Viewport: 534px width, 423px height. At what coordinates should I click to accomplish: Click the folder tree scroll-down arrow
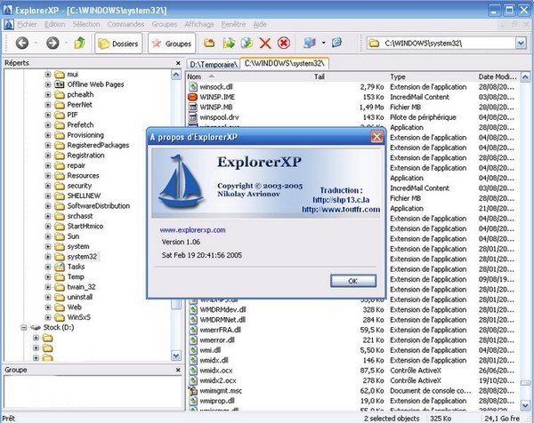(175, 356)
